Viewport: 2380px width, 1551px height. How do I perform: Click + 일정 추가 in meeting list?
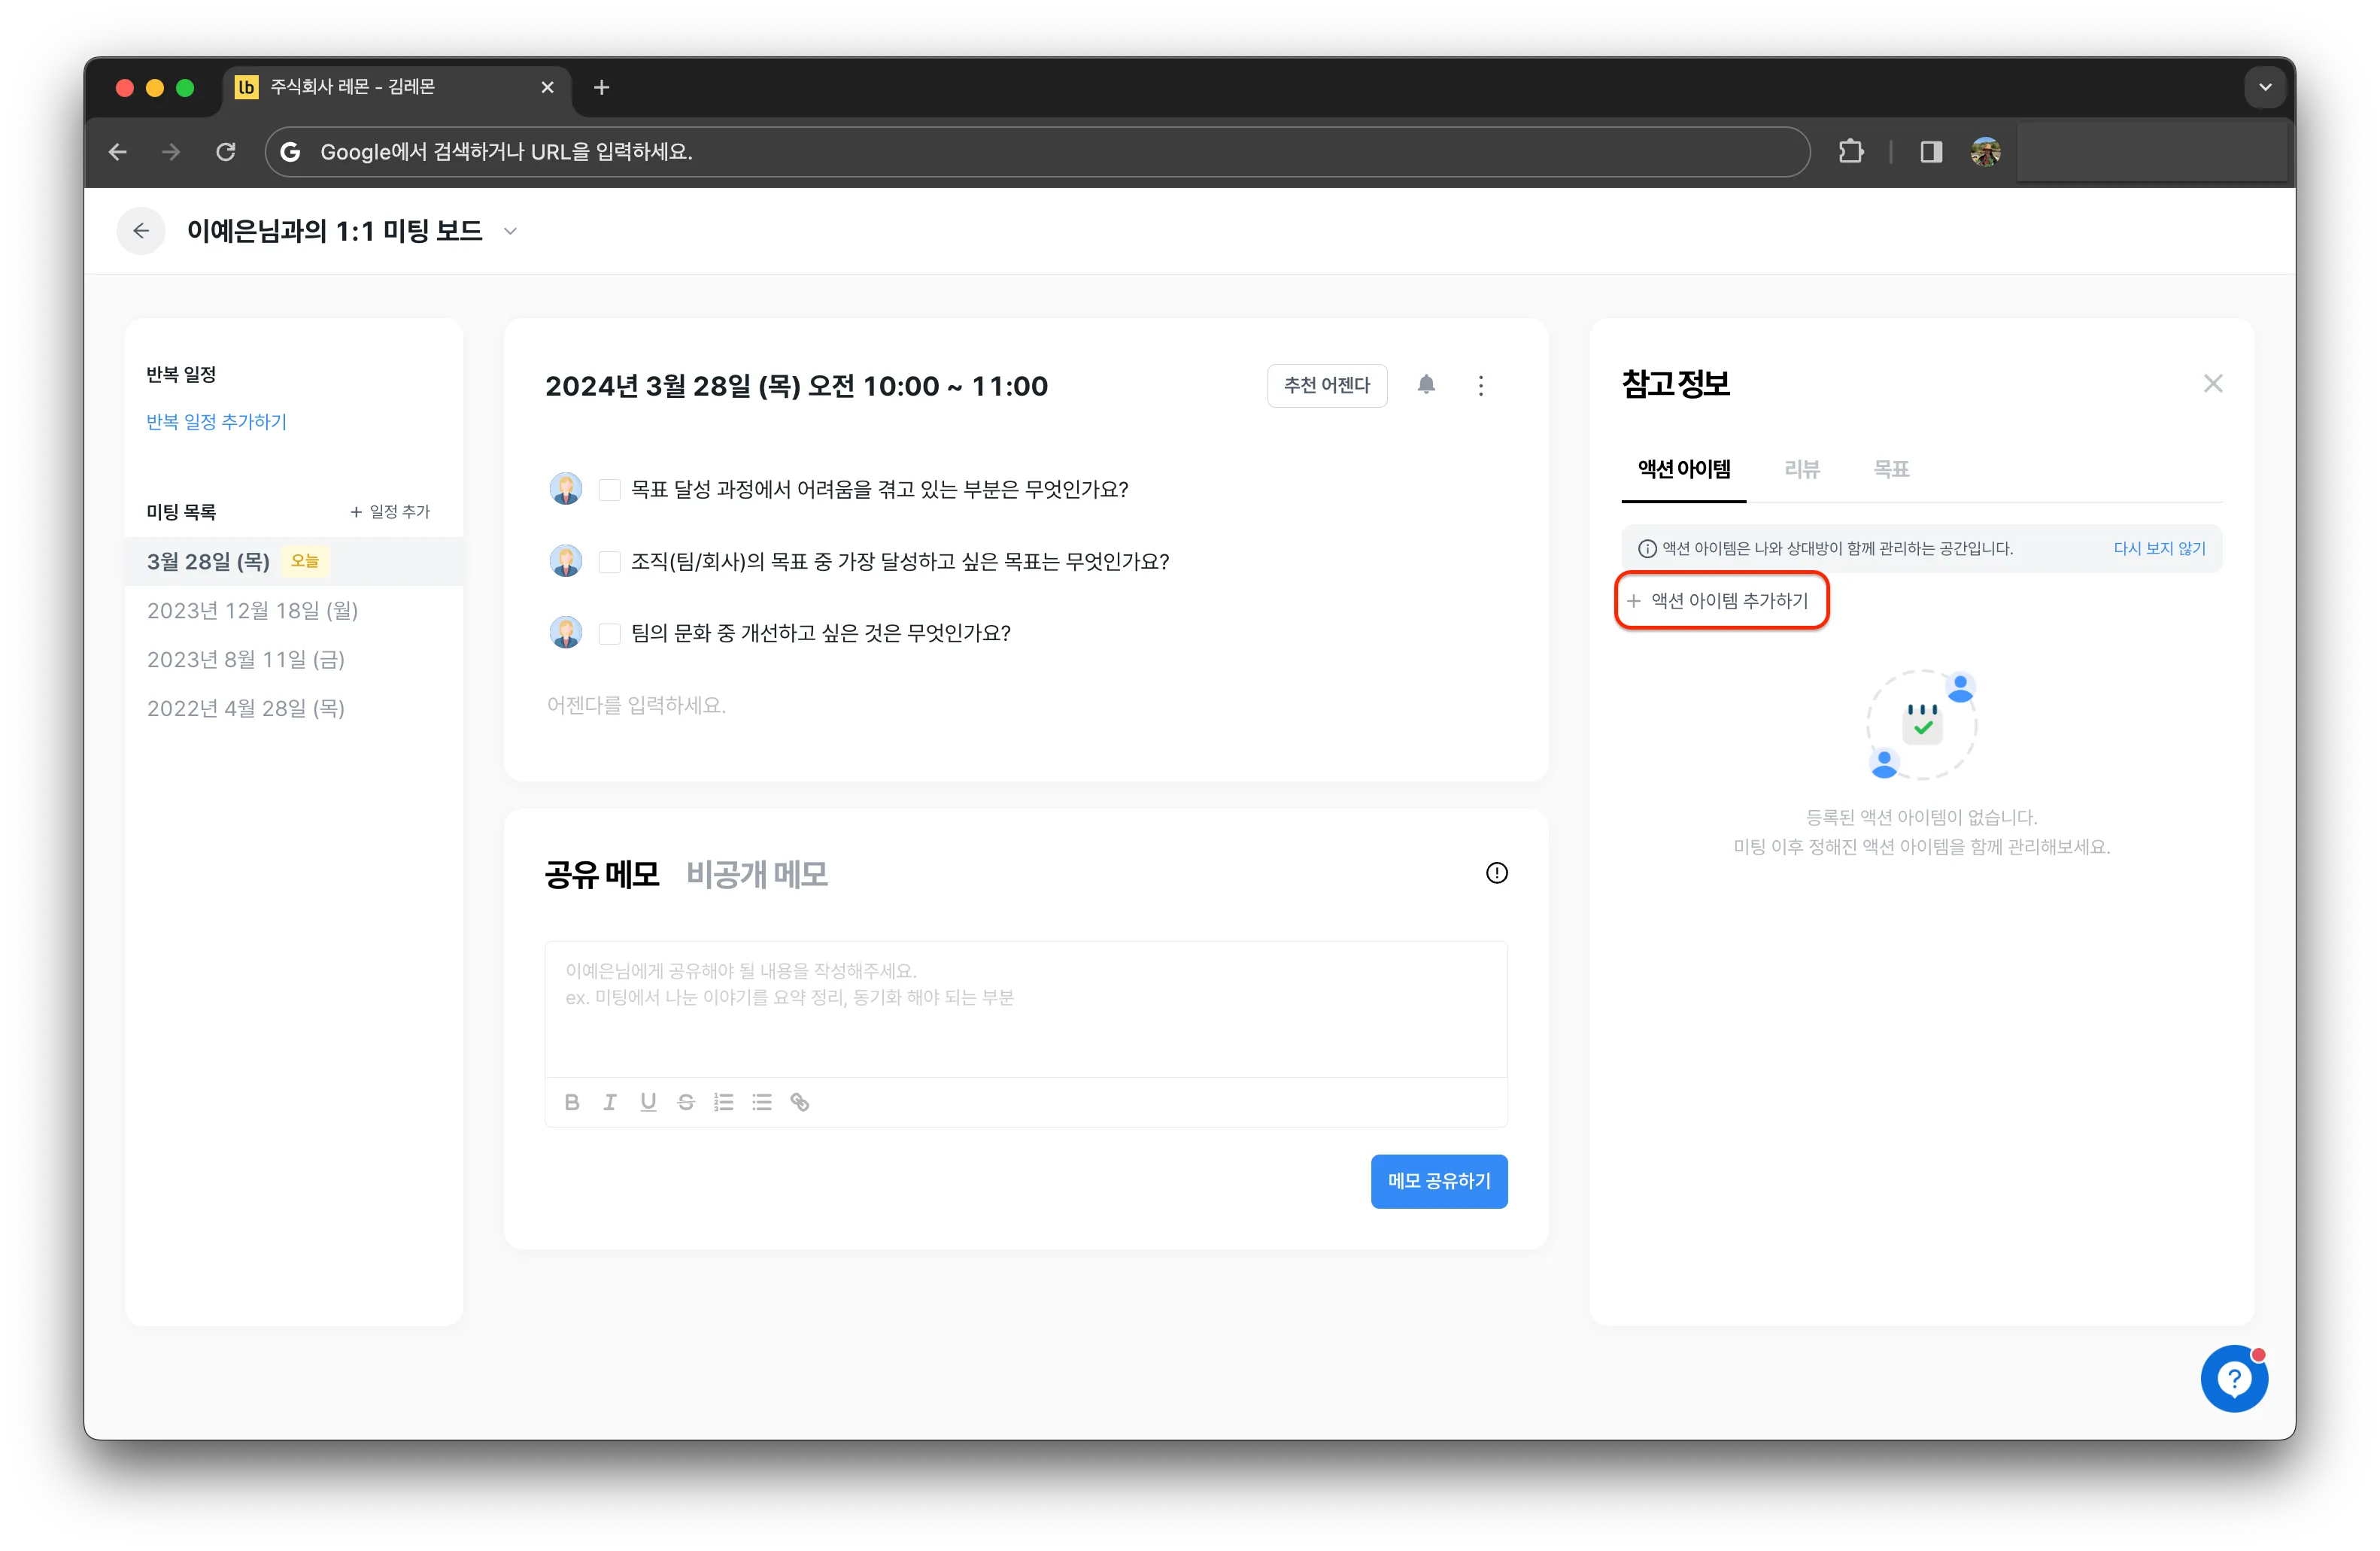(x=389, y=512)
